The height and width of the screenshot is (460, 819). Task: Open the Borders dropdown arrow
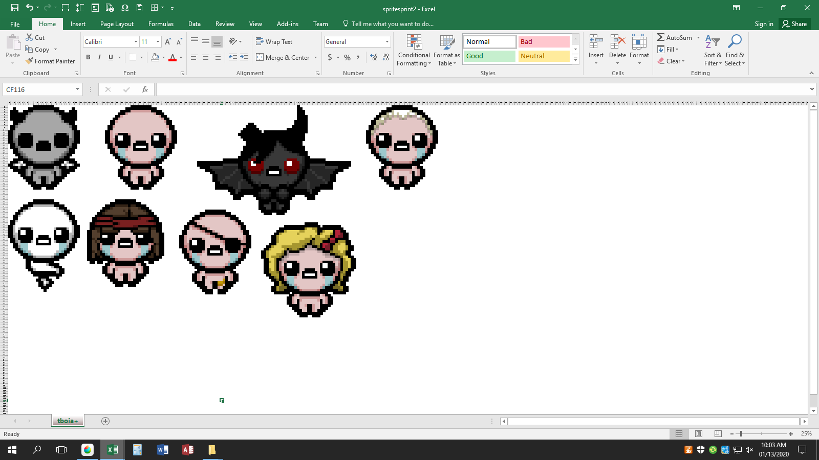142,57
